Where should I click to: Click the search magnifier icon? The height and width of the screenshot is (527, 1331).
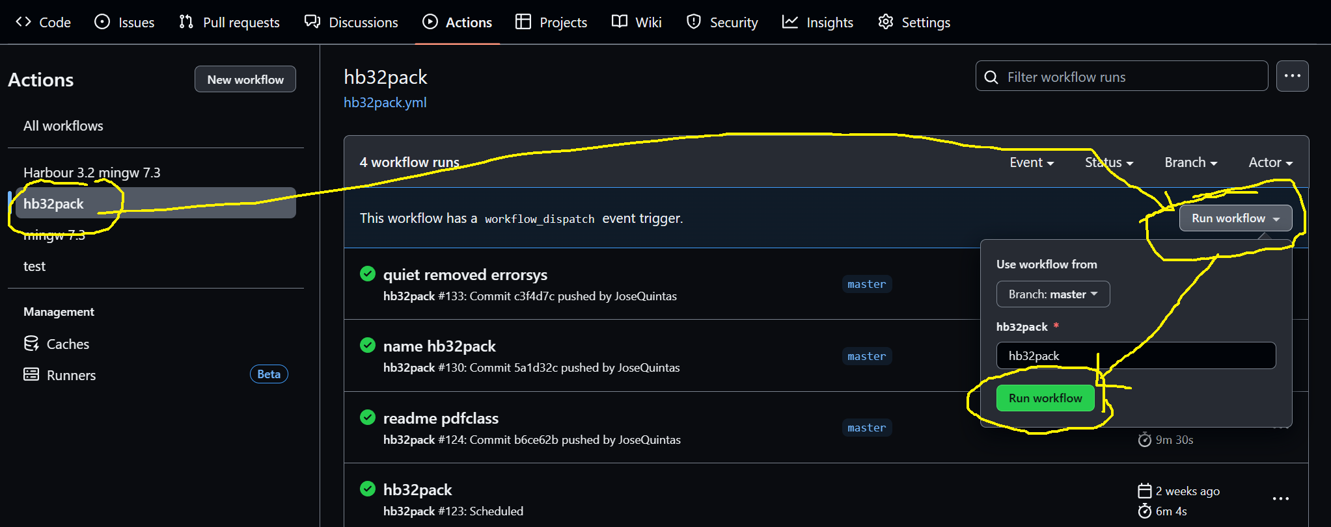point(991,77)
